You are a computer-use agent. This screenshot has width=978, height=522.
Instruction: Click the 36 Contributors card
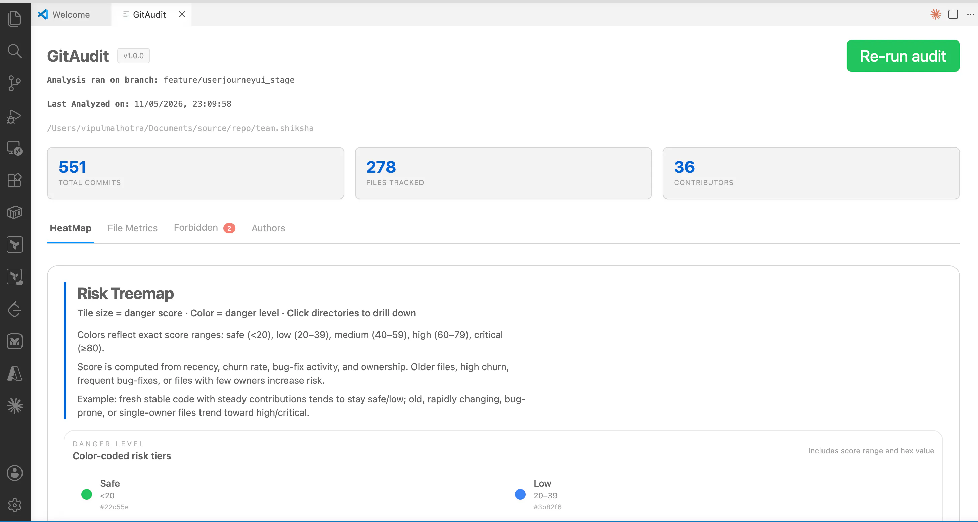point(811,173)
